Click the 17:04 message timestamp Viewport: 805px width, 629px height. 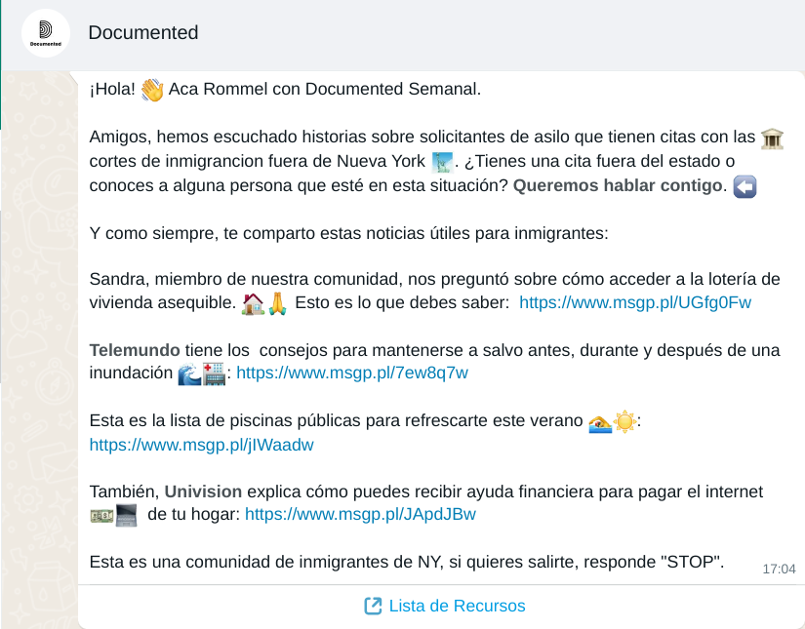pyautogui.click(x=779, y=569)
